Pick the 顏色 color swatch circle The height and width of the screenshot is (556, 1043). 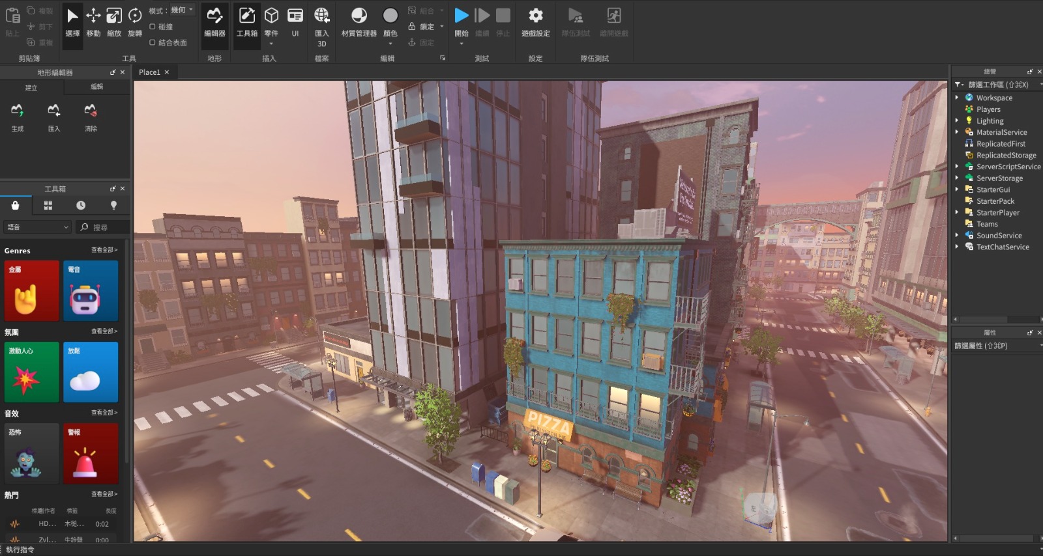390,16
